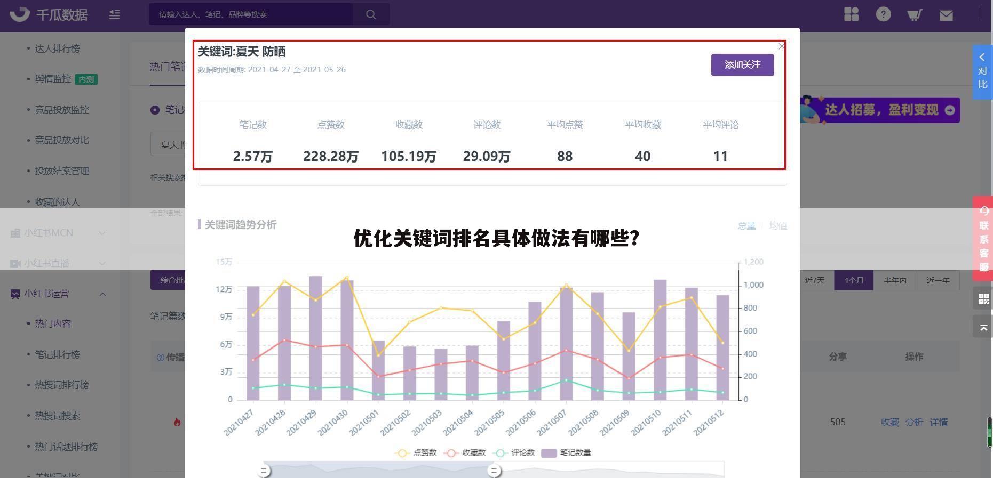Click the page scrollbar on the right edge
Viewport: 993px width, 478px height.
pos(989,432)
